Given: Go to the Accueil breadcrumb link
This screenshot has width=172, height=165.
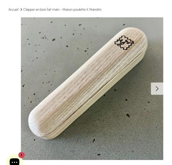Looking at the screenshot, I should point(13,10).
